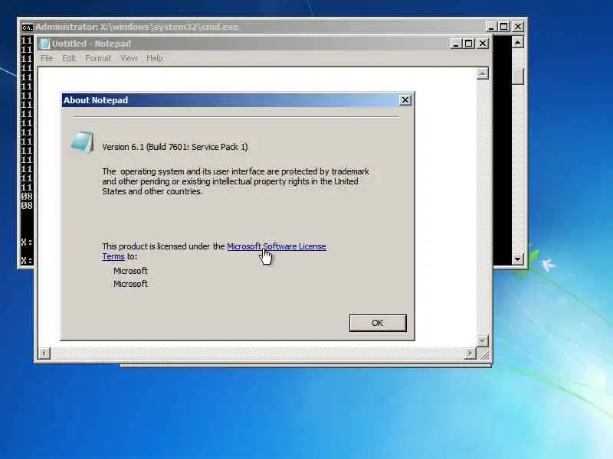This screenshot has width=613, height=459.
Task: Close the cmd.exe Administrator window
Action: pos(518,27)
